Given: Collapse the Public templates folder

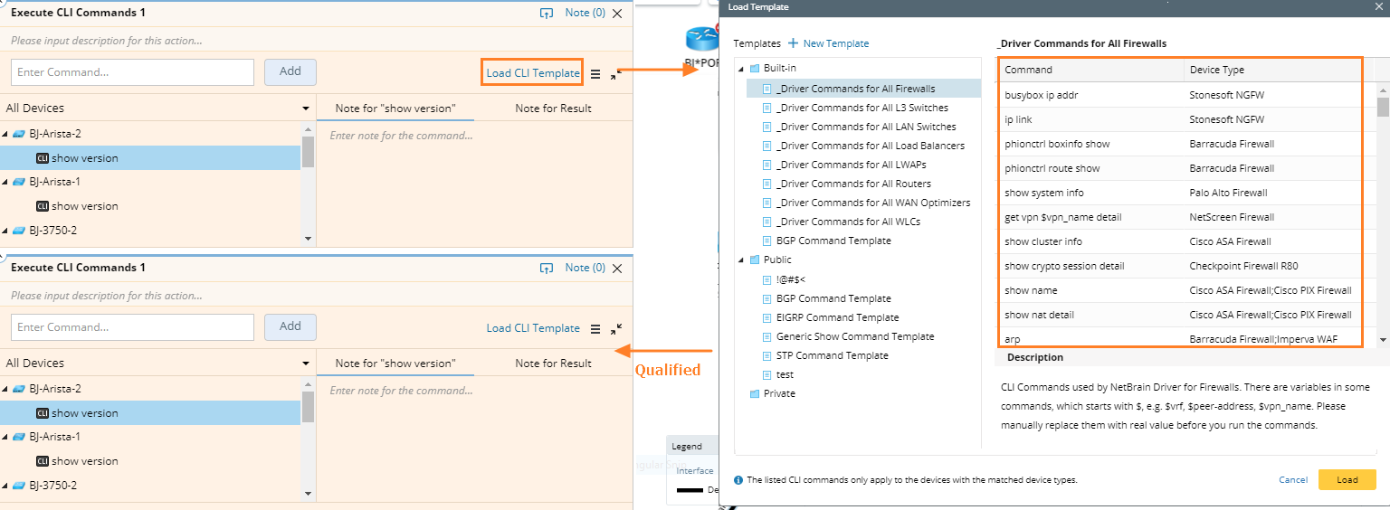Looking at the screenshot, I should 742,260.
